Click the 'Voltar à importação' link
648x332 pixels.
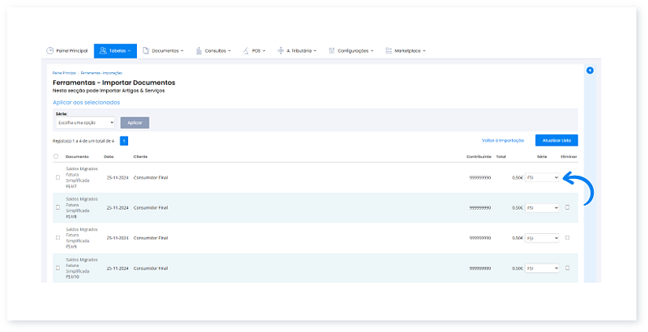tap(504, 140)
